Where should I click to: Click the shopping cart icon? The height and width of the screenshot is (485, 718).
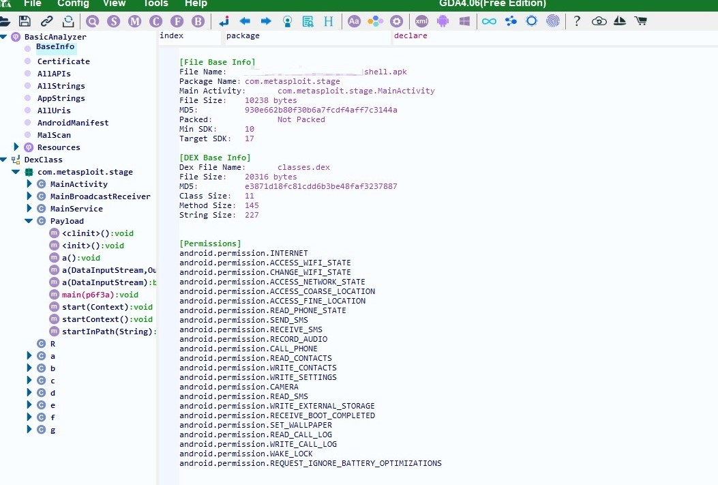point(641,21)
